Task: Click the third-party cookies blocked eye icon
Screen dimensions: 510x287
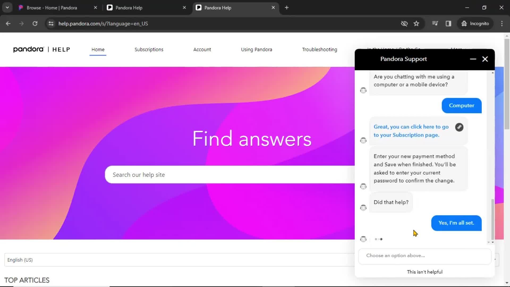Action: 404,24
